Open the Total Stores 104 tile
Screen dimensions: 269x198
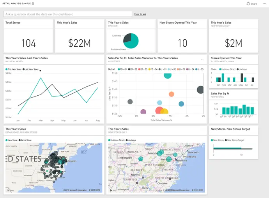28,36
